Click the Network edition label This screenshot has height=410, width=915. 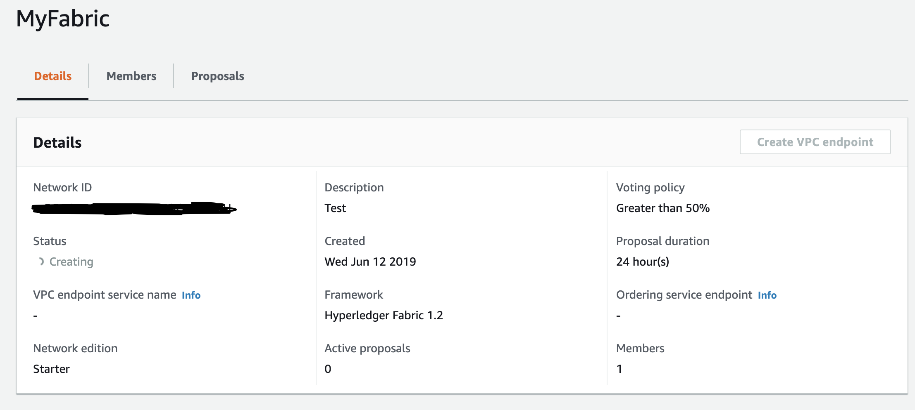click(x=75, y=348)
